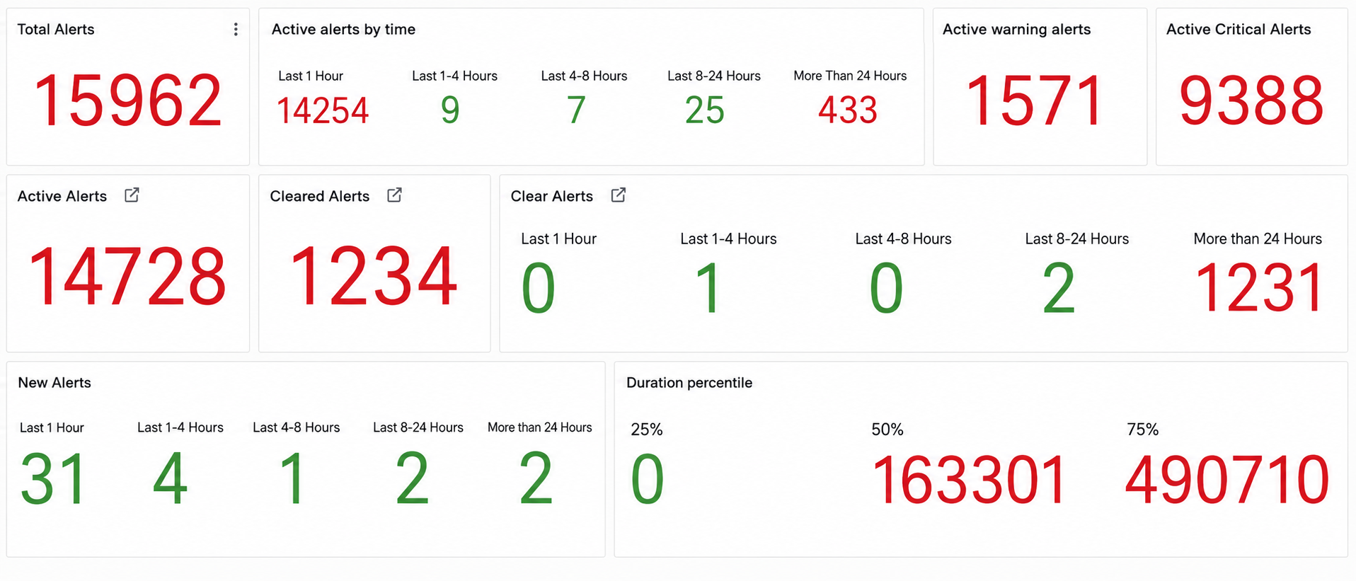
Task: Click the Total Alerts panel title
Action: 56,29
